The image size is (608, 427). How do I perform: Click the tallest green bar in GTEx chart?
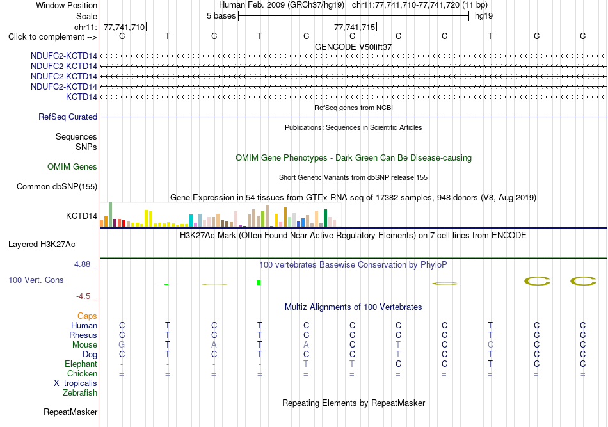pyautogui.click(x=110, y=214)
